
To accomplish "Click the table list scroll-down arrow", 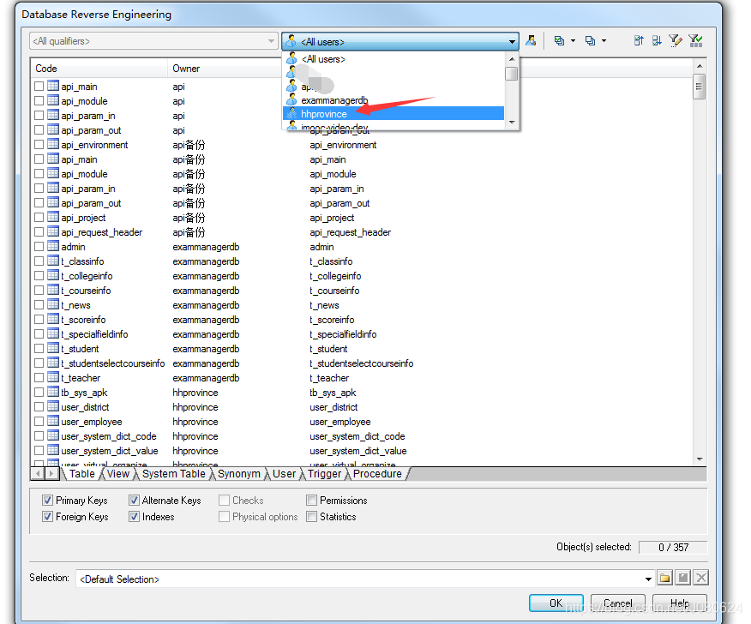I will pos(700,459).
